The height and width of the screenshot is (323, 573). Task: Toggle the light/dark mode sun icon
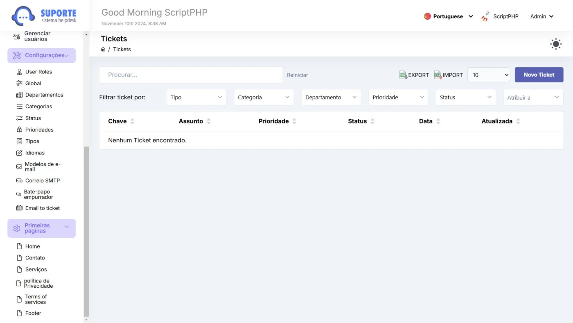point(556,44)
